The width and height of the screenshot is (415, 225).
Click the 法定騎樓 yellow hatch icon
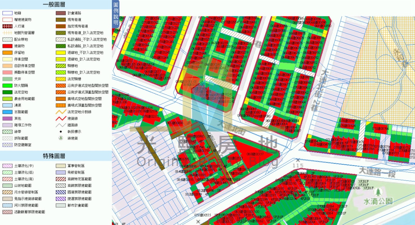click(61, 79)
